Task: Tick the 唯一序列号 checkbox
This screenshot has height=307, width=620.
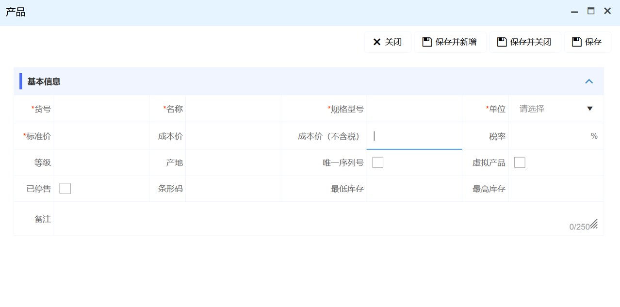Action: [x=378, y=162]
